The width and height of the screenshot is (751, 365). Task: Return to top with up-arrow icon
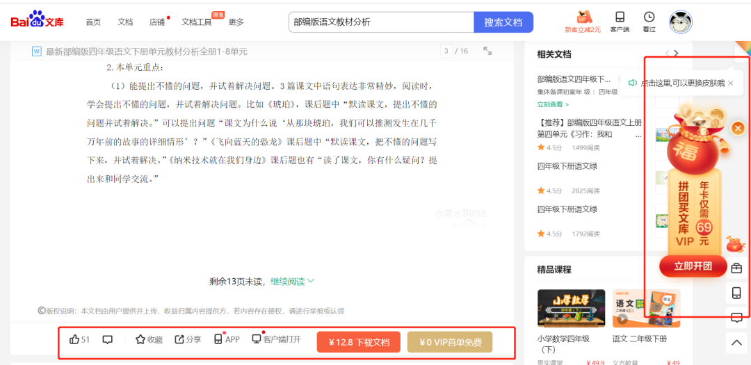736,342
